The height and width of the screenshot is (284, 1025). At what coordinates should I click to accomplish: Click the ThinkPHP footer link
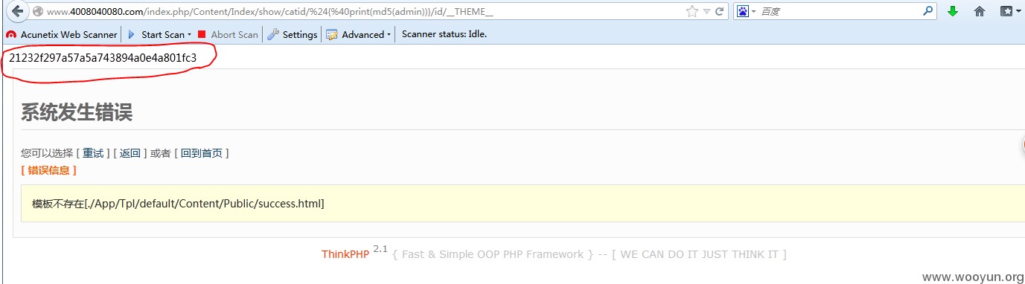345,254
